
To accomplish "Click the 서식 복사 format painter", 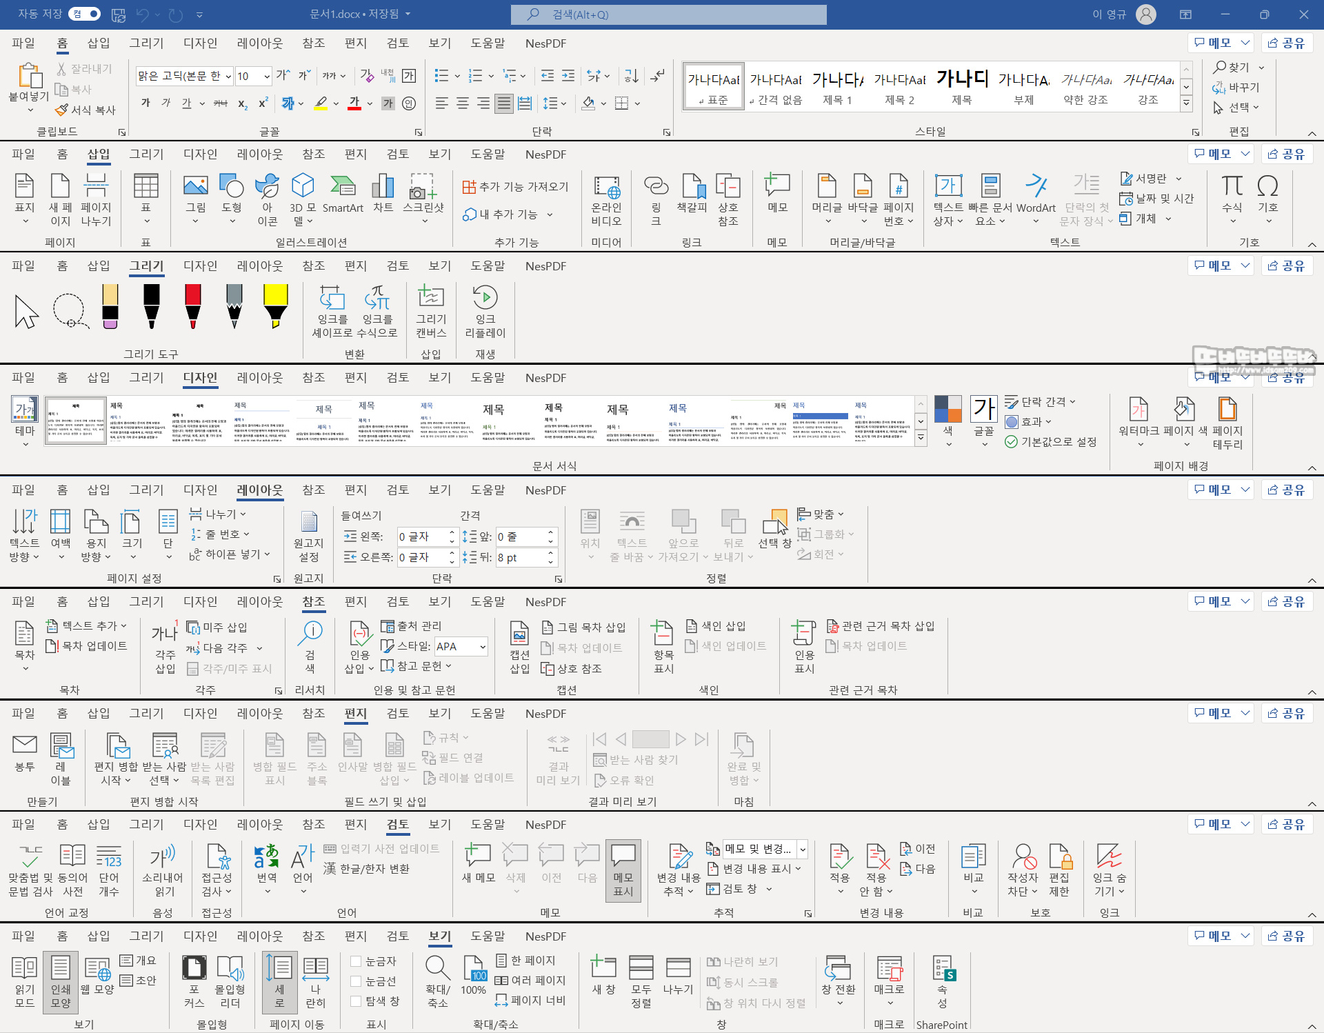I will (86, 110).
